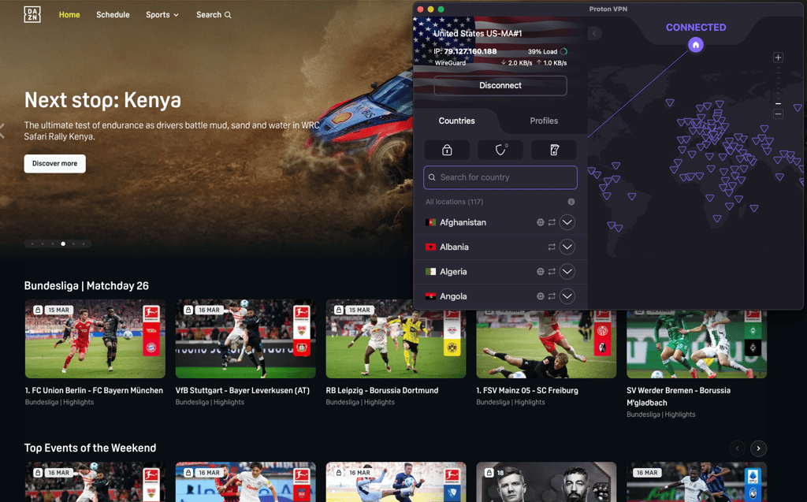This screenshot has height=502, width=807.
Task: Open 1. FC Union Berlin - FC Bayern München title
Action: (x=95, y=391)
